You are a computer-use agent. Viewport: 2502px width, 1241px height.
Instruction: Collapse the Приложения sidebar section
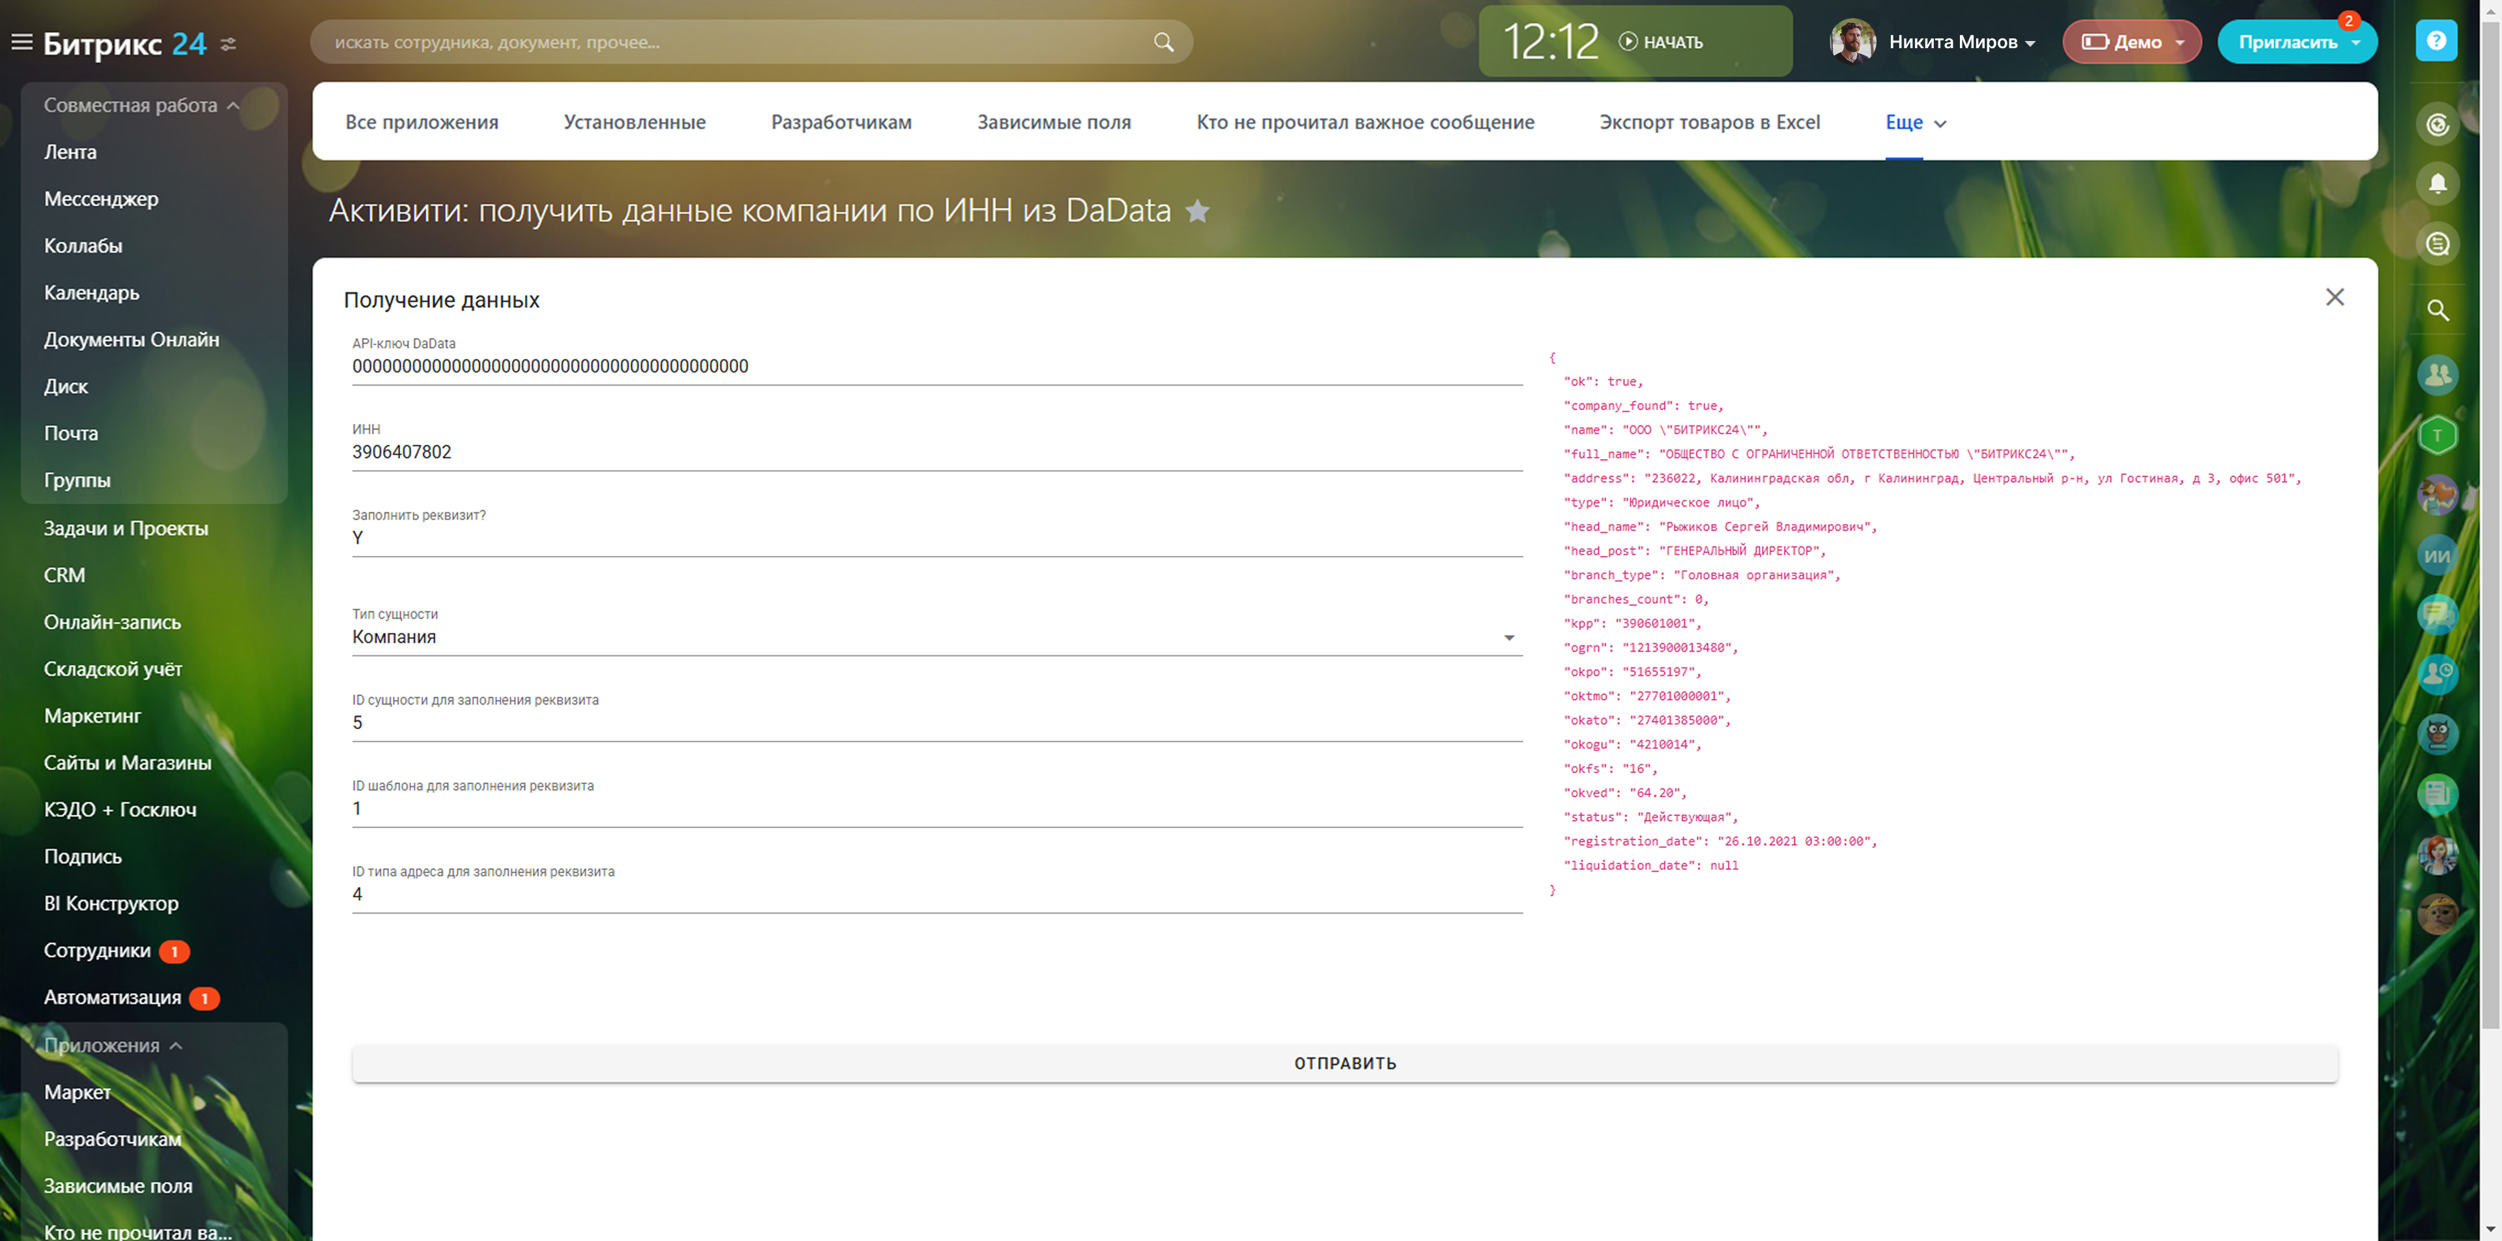[176, 1045]
